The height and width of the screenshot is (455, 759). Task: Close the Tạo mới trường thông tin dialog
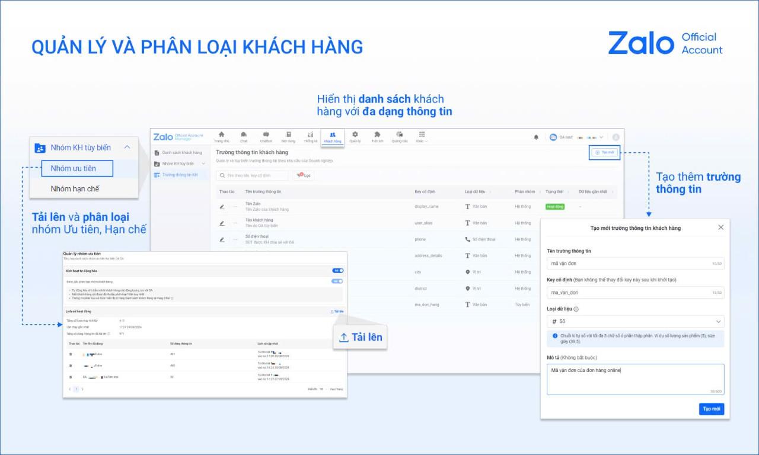tap(720, 227)
